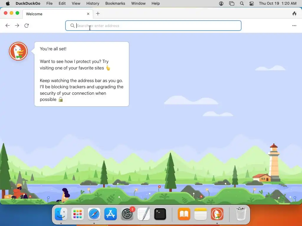Click the DuckDuckGo duck avatar
This screenshot has height=226, width=302.
(x=18, y=51)
